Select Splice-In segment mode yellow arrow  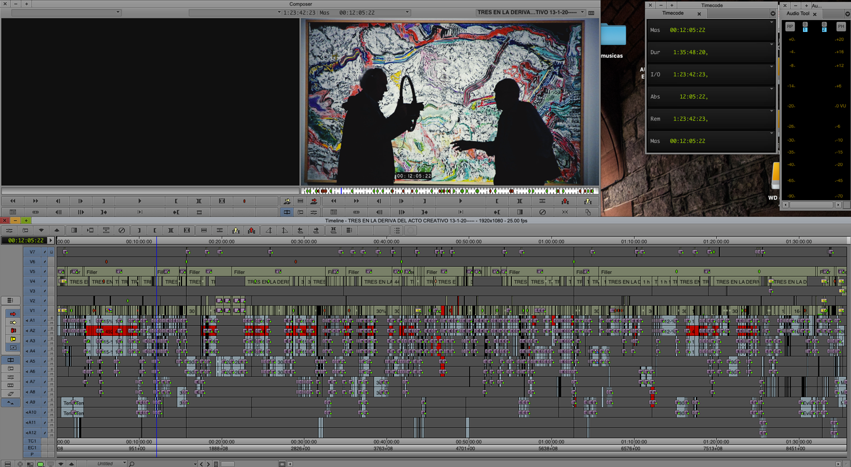click(13, 322)
